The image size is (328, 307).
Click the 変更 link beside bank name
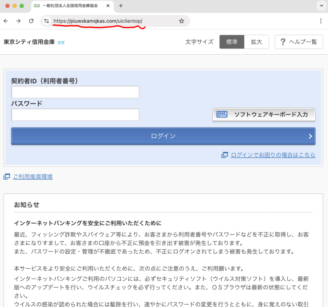tap(61, 42)
